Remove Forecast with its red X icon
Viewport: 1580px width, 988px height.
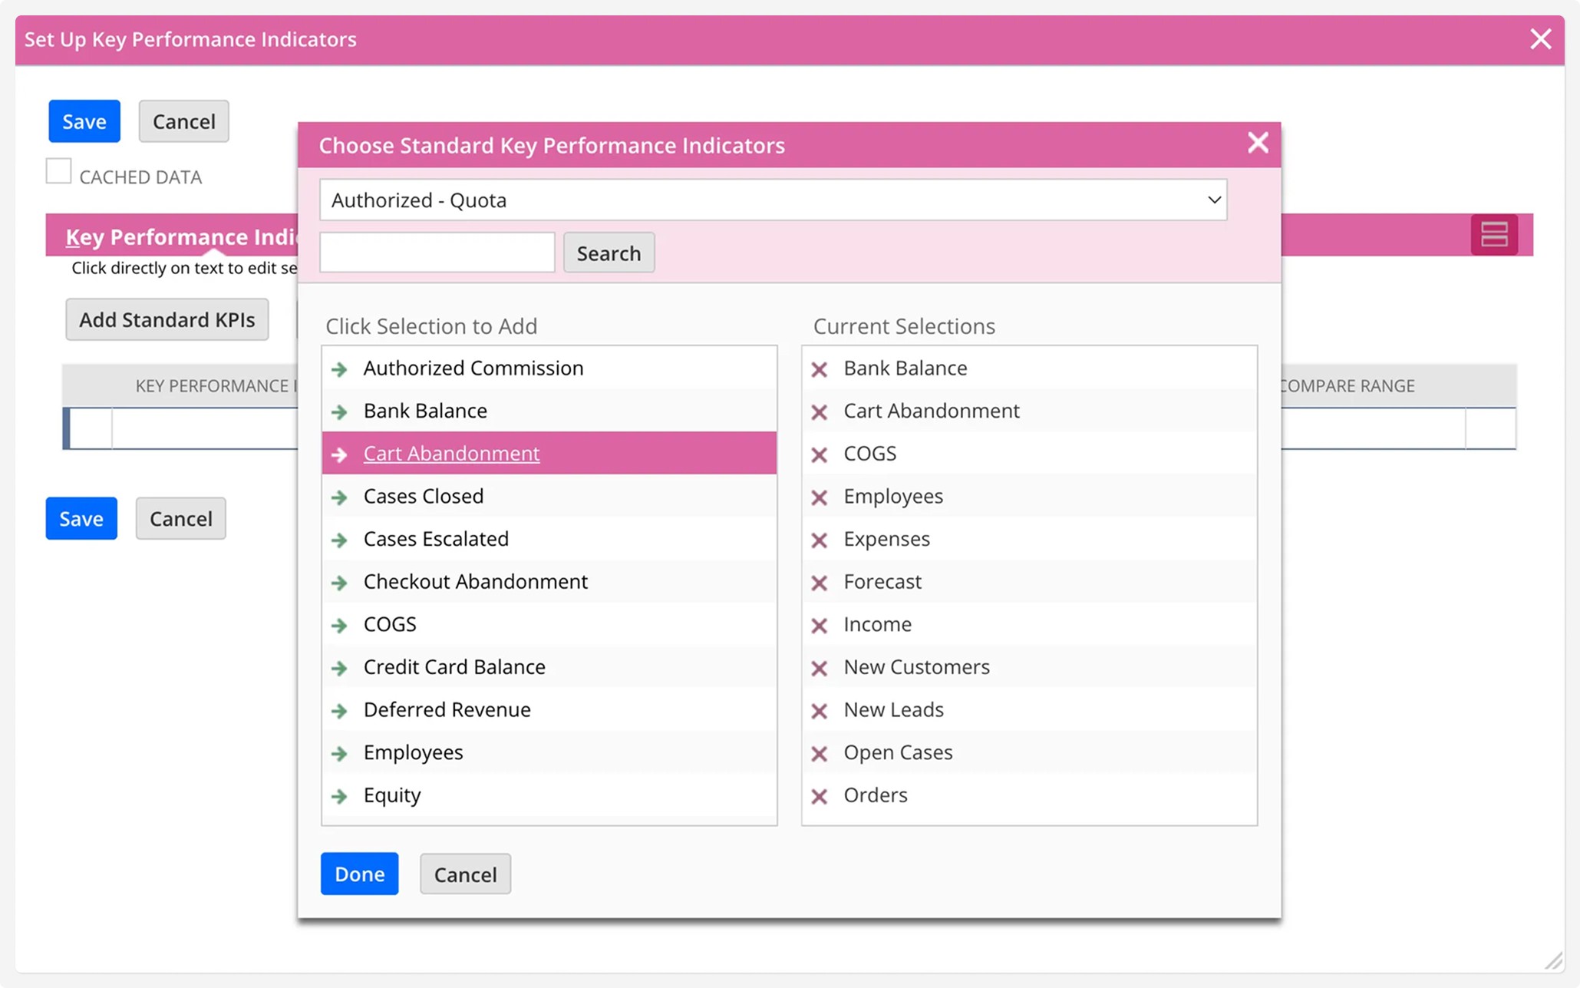(820, 582)
